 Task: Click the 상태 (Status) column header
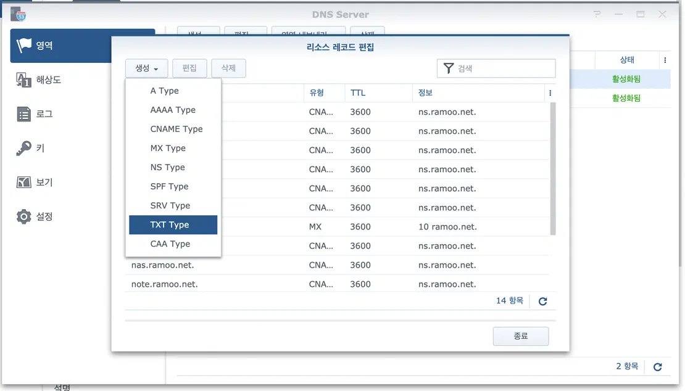(627, 60)
